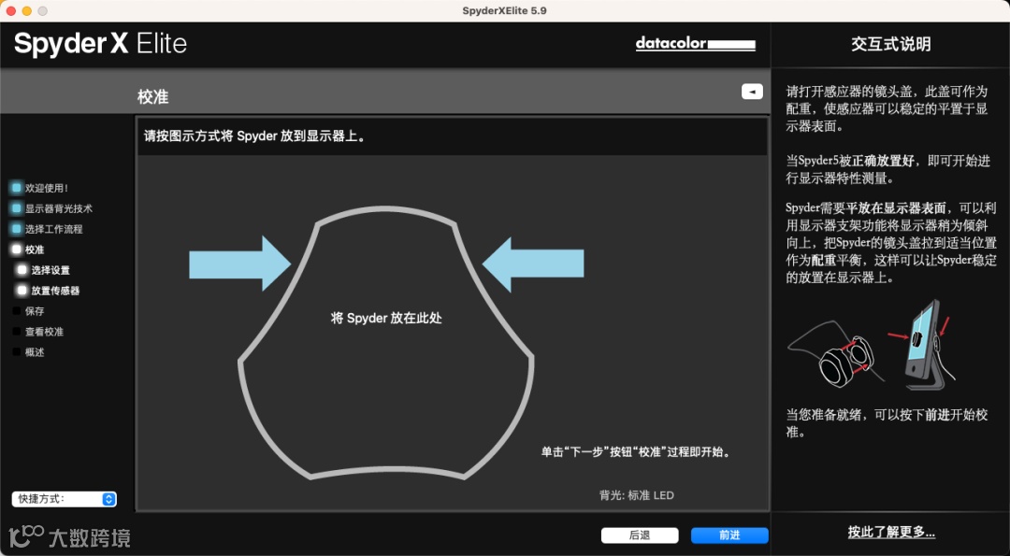Image resolution: width=1010 pixels, height=556 pixels.
Task: Select the 欢迎使用! step indicator
Action: (40, 188)
